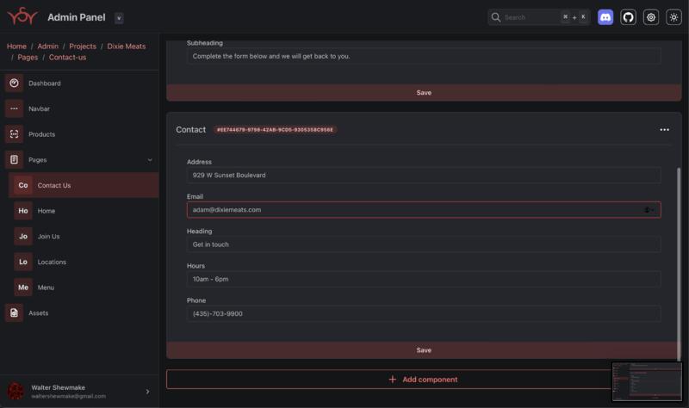Go to the Admin breadcrumb link
Image resolution: width=689 pixels, height=408 pixels.
pos(48,46)
